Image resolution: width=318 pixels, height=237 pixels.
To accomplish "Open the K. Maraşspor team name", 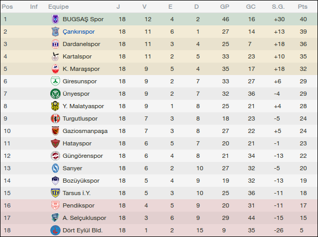I will [x=81, y=69].
